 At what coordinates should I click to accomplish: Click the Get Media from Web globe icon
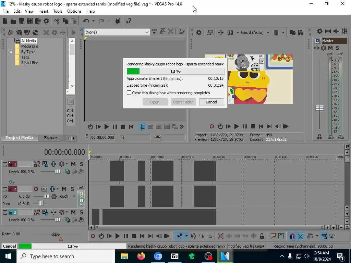tap(35, 33)
